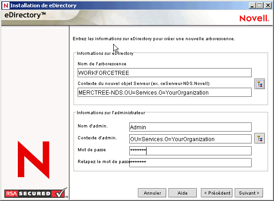The width and height of the screenshot is (274, 201).
Task: Go back with the Précédent button
Action: (216, 193)
